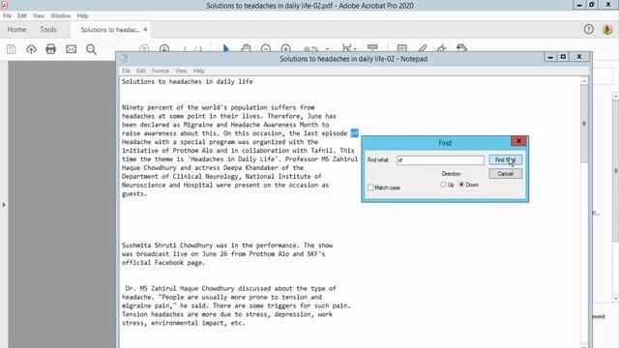The image size is (619, 348).
Task: Click Notepad scrollbar up arrow
Action: point(584,81)
